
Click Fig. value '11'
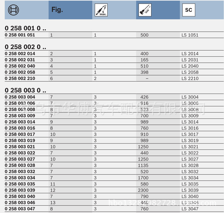click(x=53, y=184)
